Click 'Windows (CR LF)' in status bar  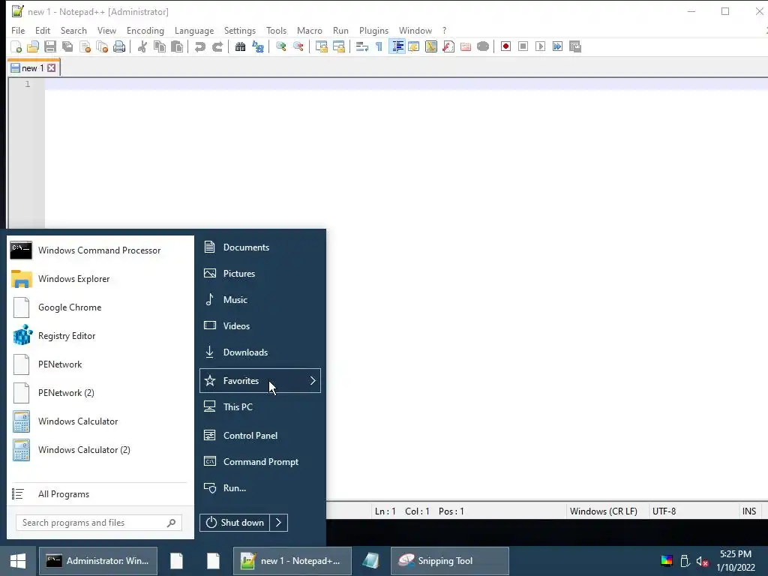click(604, 511)
